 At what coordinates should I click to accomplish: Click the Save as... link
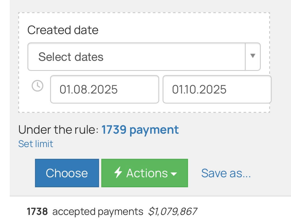[226, 173]
